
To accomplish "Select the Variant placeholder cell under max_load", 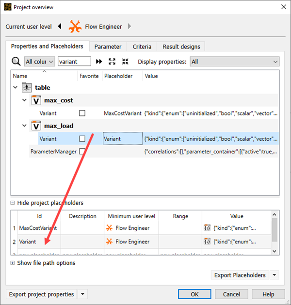I will tap(123, 139).
